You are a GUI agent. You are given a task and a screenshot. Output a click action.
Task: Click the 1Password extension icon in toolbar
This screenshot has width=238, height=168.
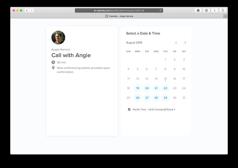coord(206,10)
